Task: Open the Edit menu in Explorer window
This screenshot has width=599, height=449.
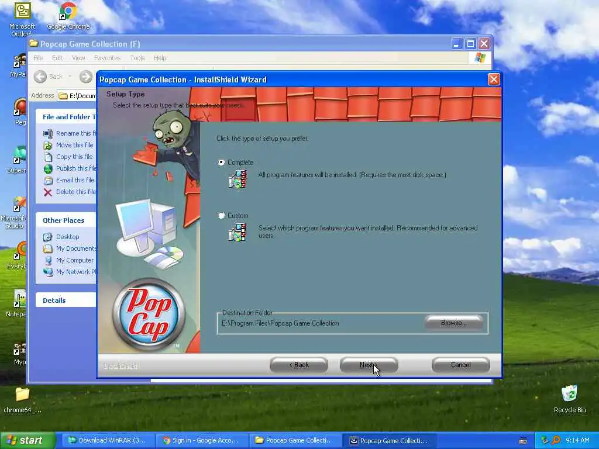Action: click(57, 58)
